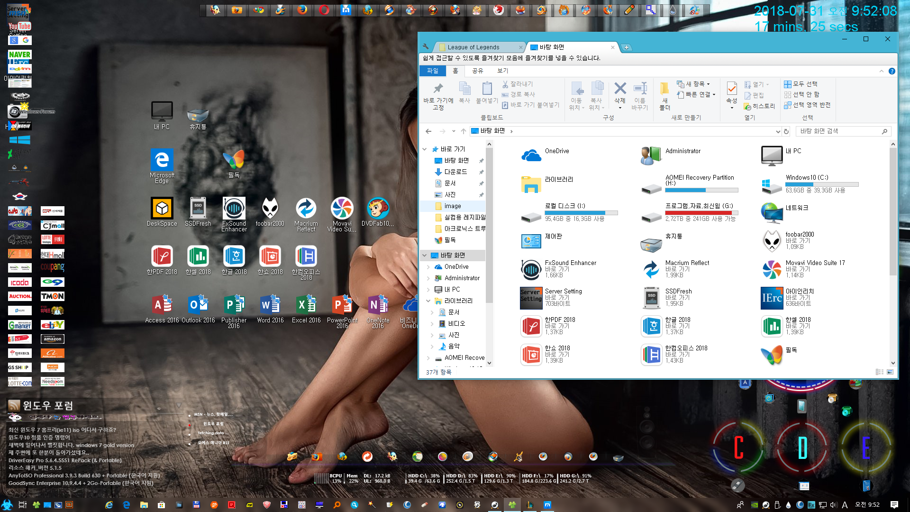The height and width of the screenshot is (512, 910).
Task: Click 선택 영역 반전 (Invert selection) button
Action: coord(807,105)
